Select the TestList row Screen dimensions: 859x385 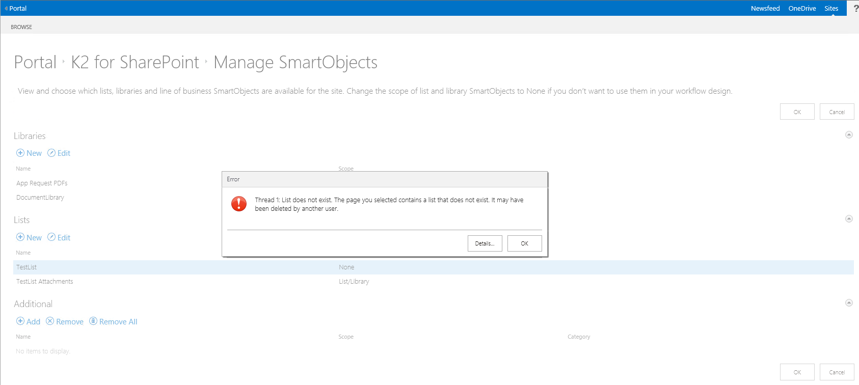433,267
